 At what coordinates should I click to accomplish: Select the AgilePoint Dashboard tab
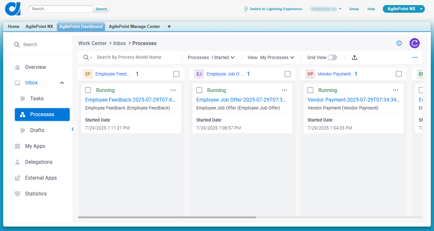(81, 26)
